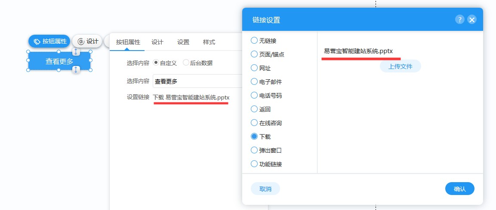
Task: Click the top resize arrow handle on the button
Action: pyautogui.click(x=76, y=52)
